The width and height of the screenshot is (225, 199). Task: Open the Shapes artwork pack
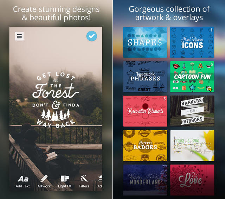(x=145, y=42)
